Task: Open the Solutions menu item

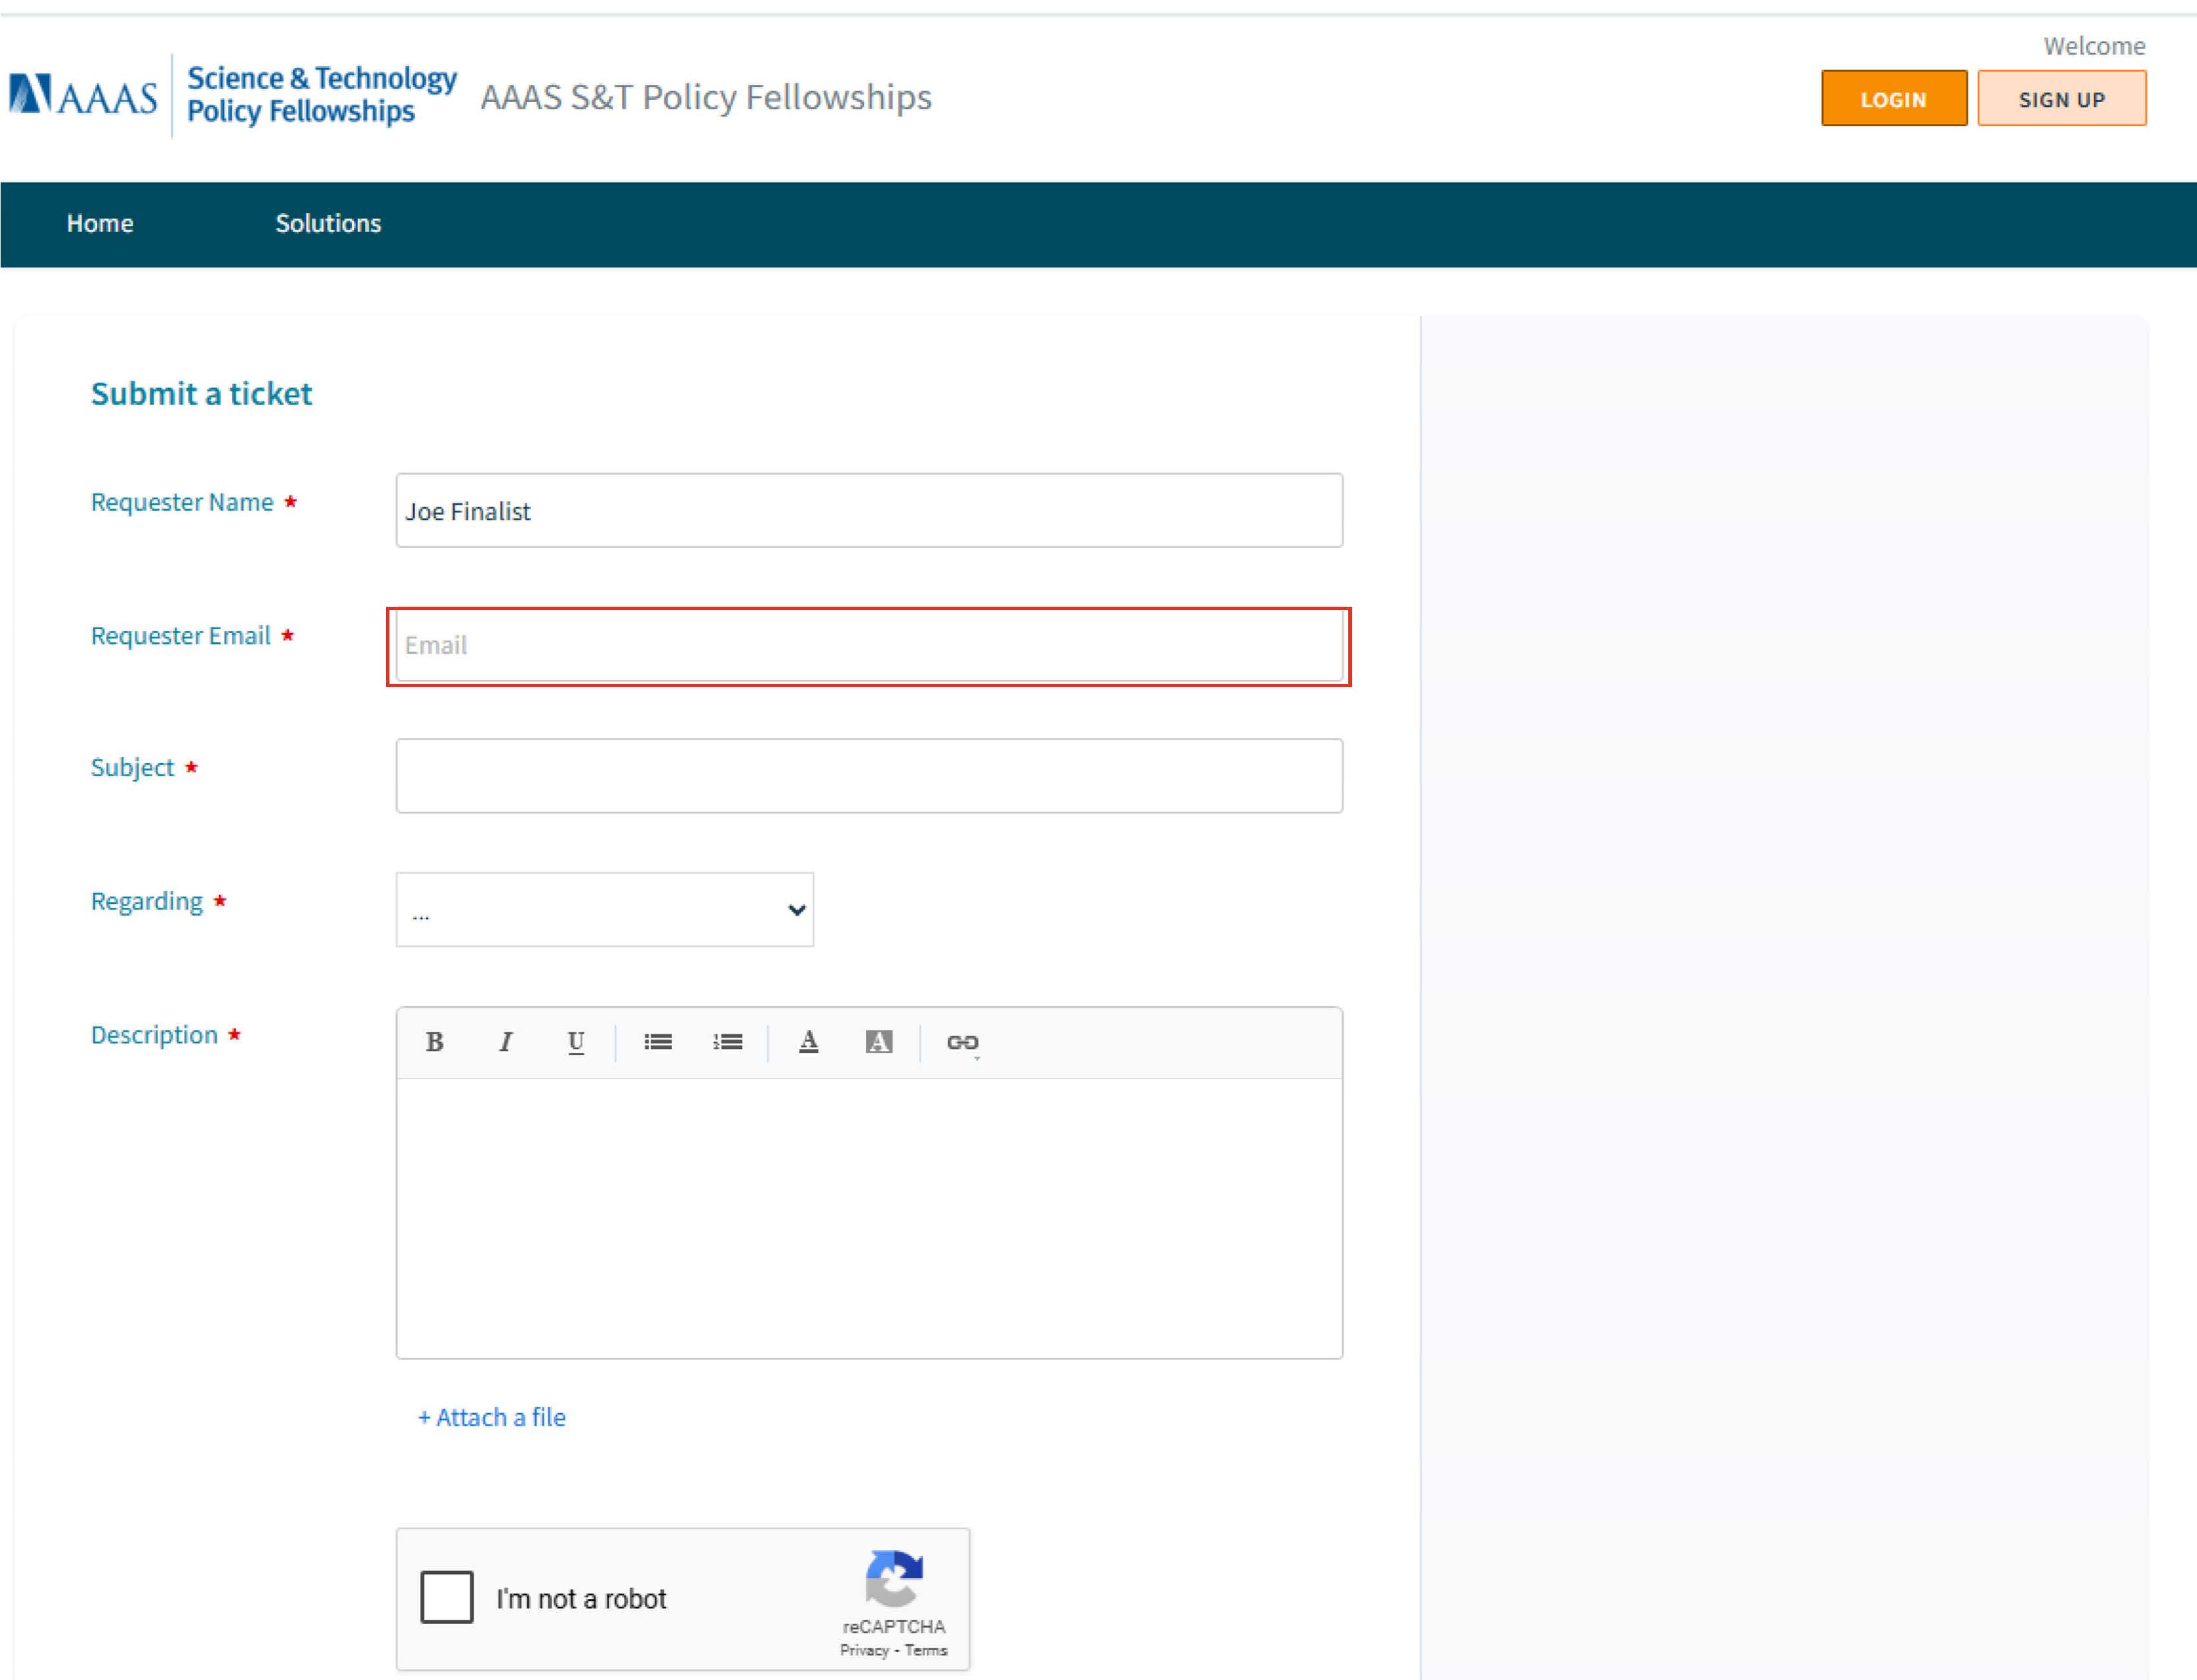Action: tap(328, 223)
